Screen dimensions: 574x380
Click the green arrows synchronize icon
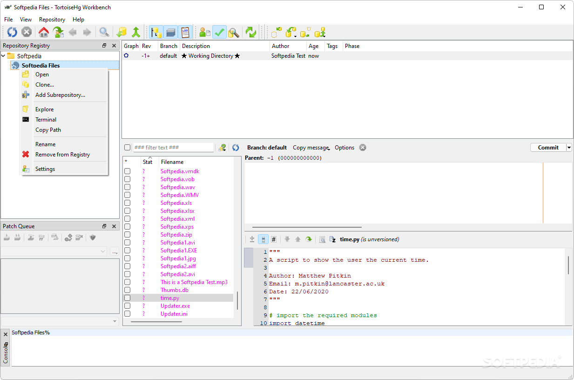251,32
